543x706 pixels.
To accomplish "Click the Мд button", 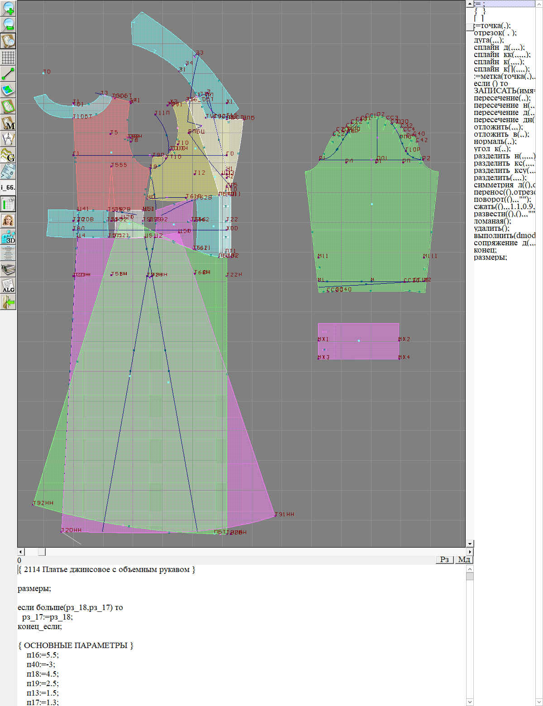I will pyautogui.click(x=464, y=560).
